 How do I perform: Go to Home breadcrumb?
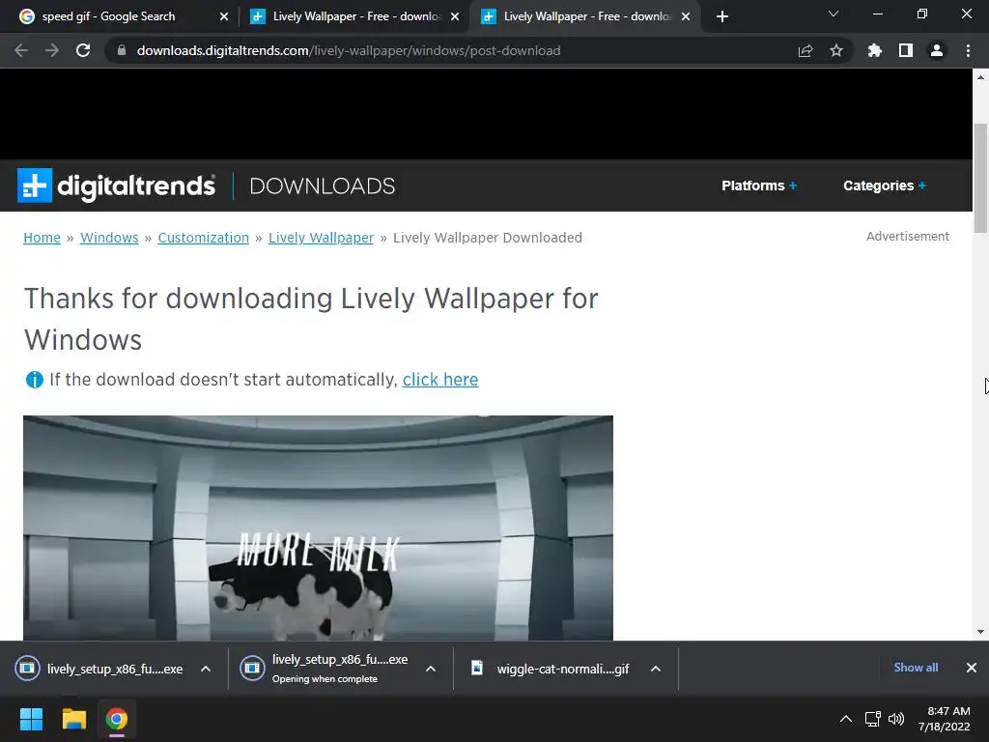point(42,238)
